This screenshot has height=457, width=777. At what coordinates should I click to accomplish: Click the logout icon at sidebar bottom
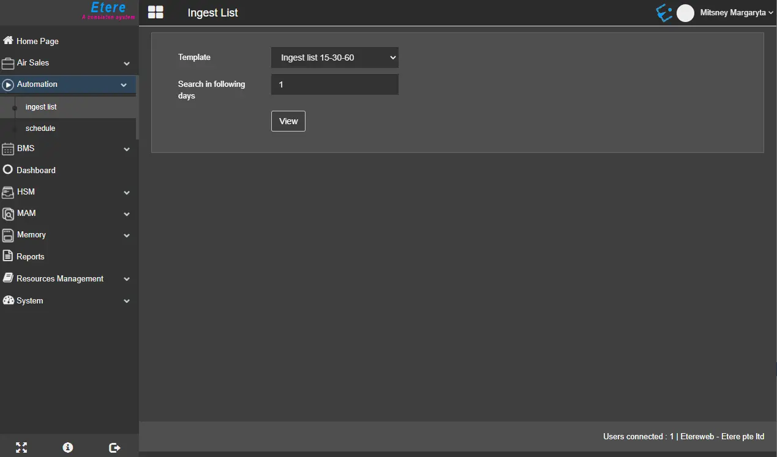[114, 447]
